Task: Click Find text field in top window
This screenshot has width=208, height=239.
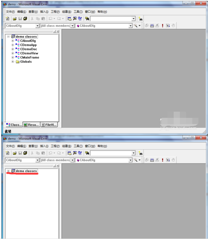Action: click(x=111, y=19)
